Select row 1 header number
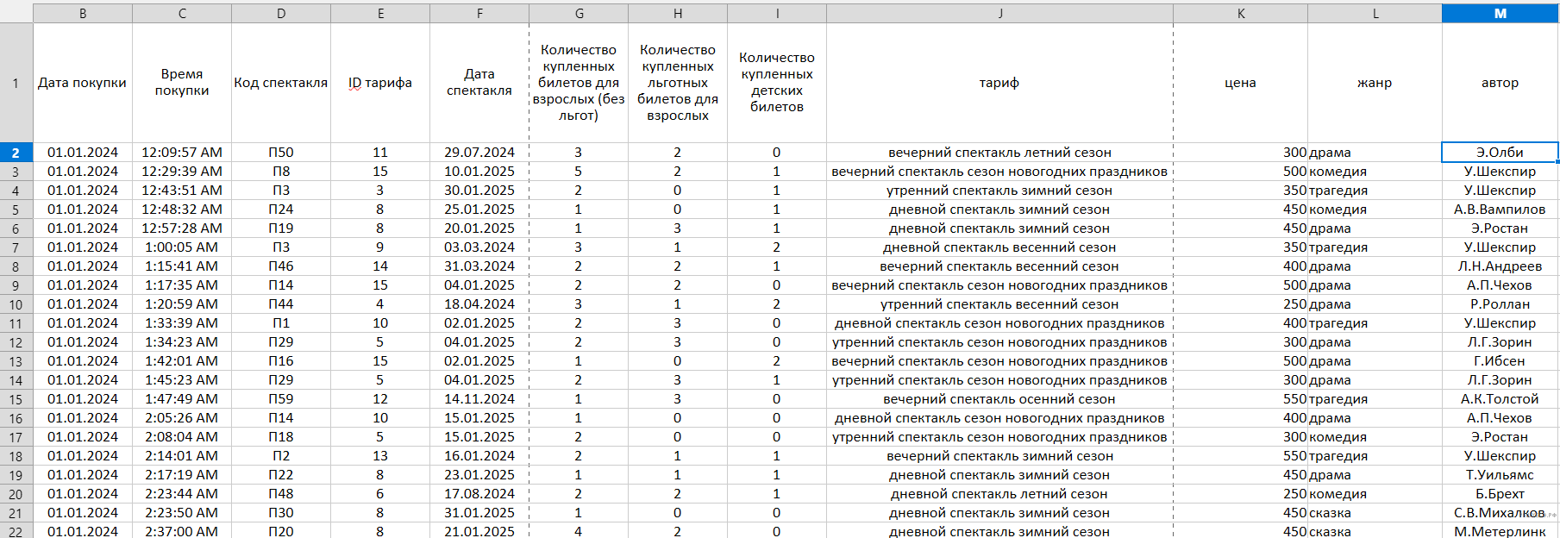1560x538 pixels. click(x=16, y=83)
